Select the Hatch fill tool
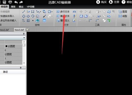This screenshot has height=95, width=132. 28,21
